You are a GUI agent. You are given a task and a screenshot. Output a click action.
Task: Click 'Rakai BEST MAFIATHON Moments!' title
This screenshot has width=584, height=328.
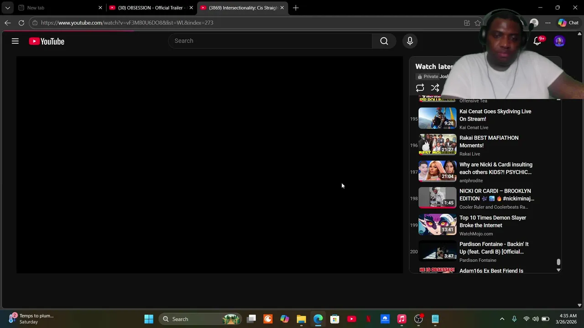click(489, 142)
